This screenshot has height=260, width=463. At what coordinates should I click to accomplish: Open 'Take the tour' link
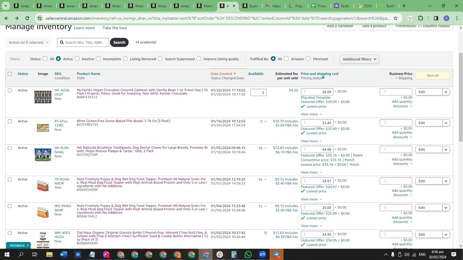115,28
